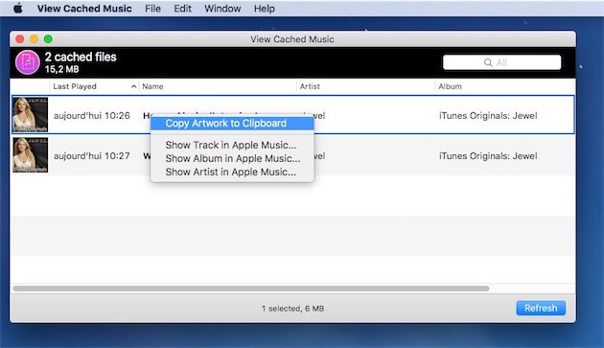Close the View Cached Music window
This screenshot has width=604, height=348.
tap(19, 39)
